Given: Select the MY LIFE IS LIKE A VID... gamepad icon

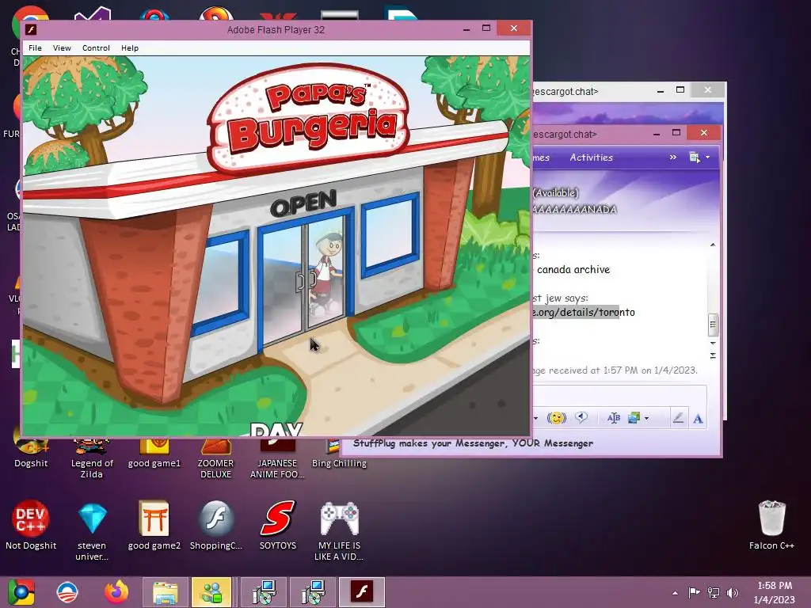Looking at the screenshot, I should 339,531.
